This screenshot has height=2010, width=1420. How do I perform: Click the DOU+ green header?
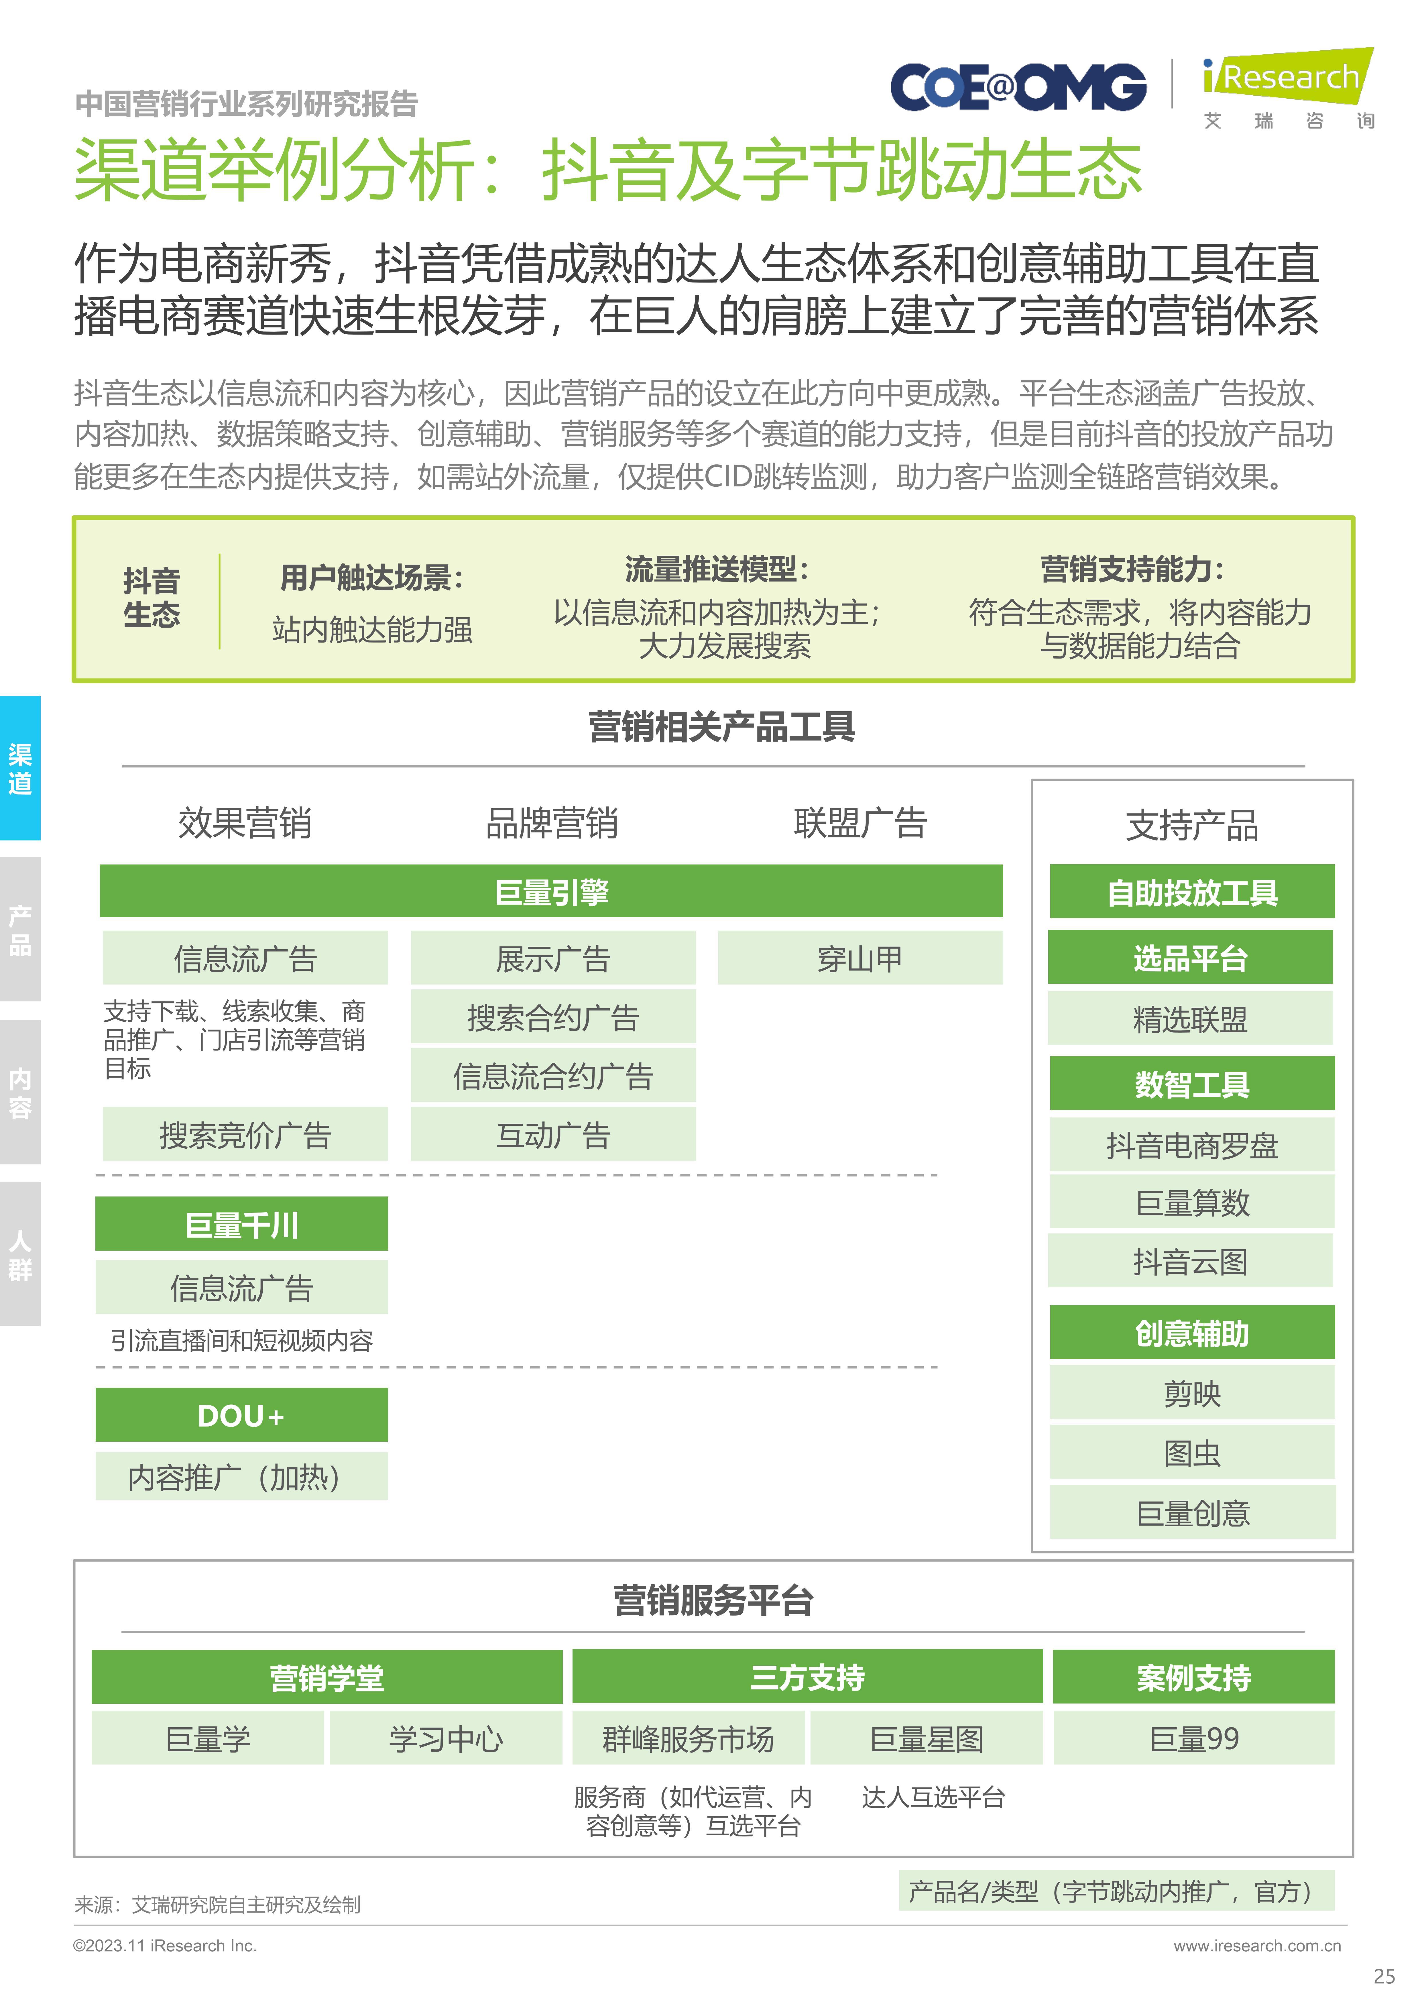tap(242, 1415)
